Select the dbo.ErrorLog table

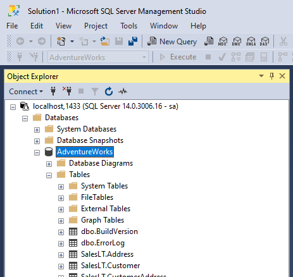(103, 243)
